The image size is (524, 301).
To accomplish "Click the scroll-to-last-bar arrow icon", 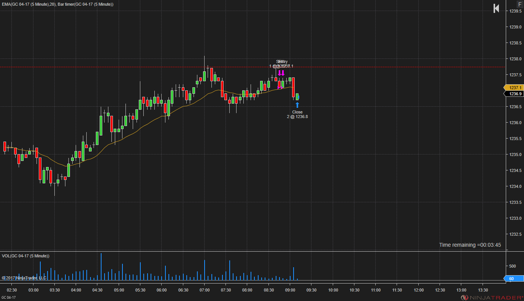I will coord(496,8).
